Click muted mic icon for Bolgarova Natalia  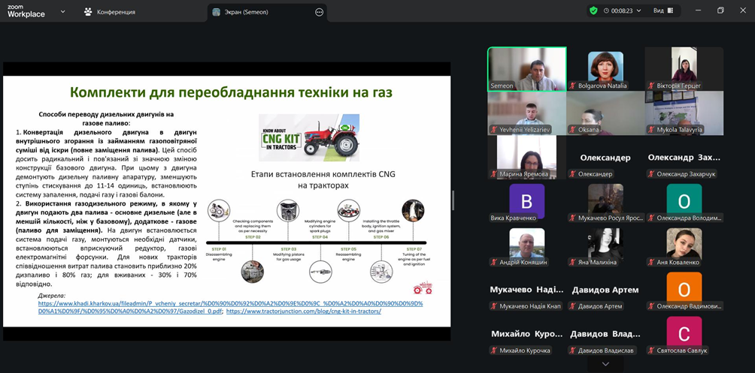pyautogui.click(x=573, y=86)
